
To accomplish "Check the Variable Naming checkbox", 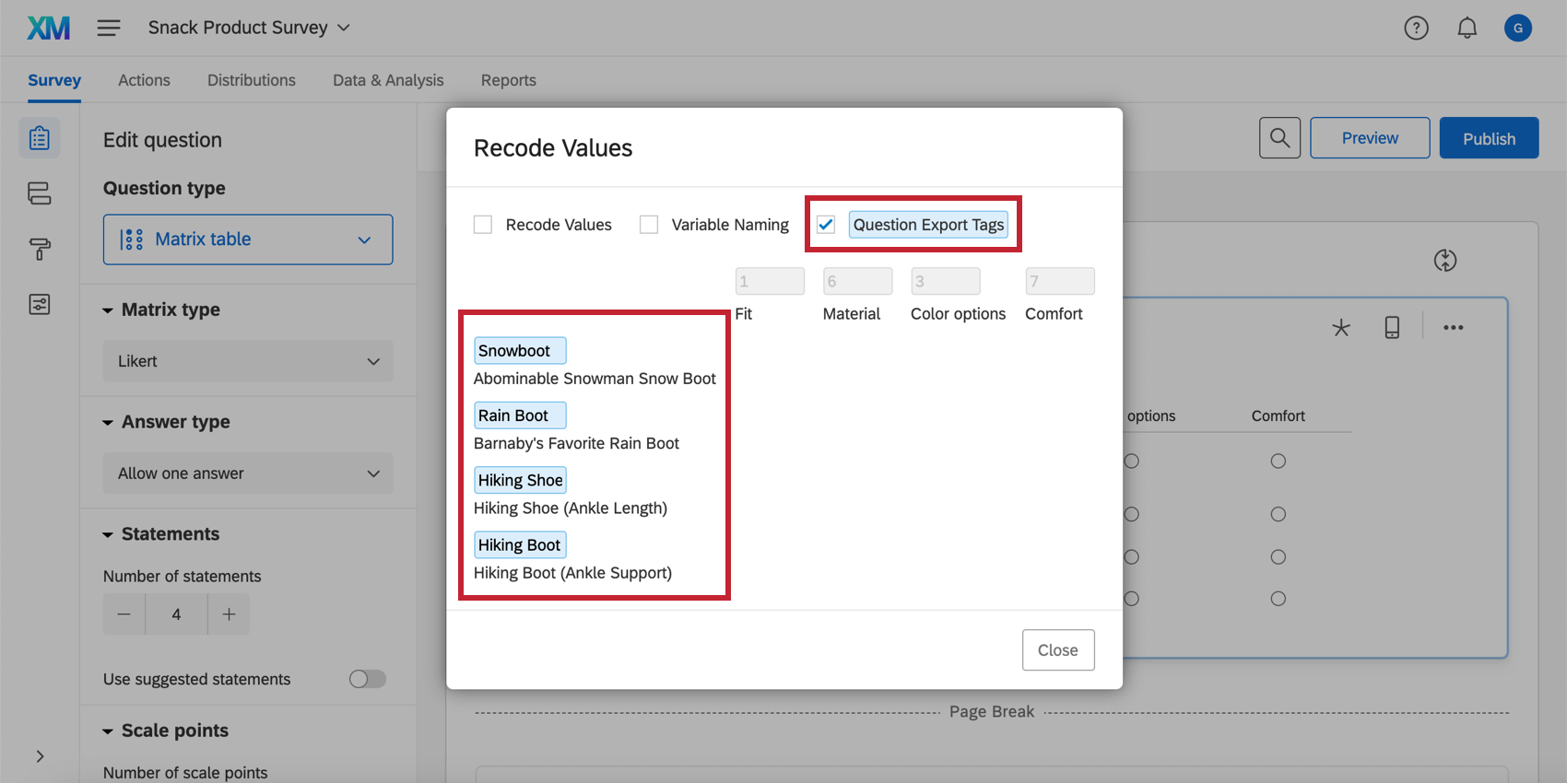I will [x=649, y=225].
